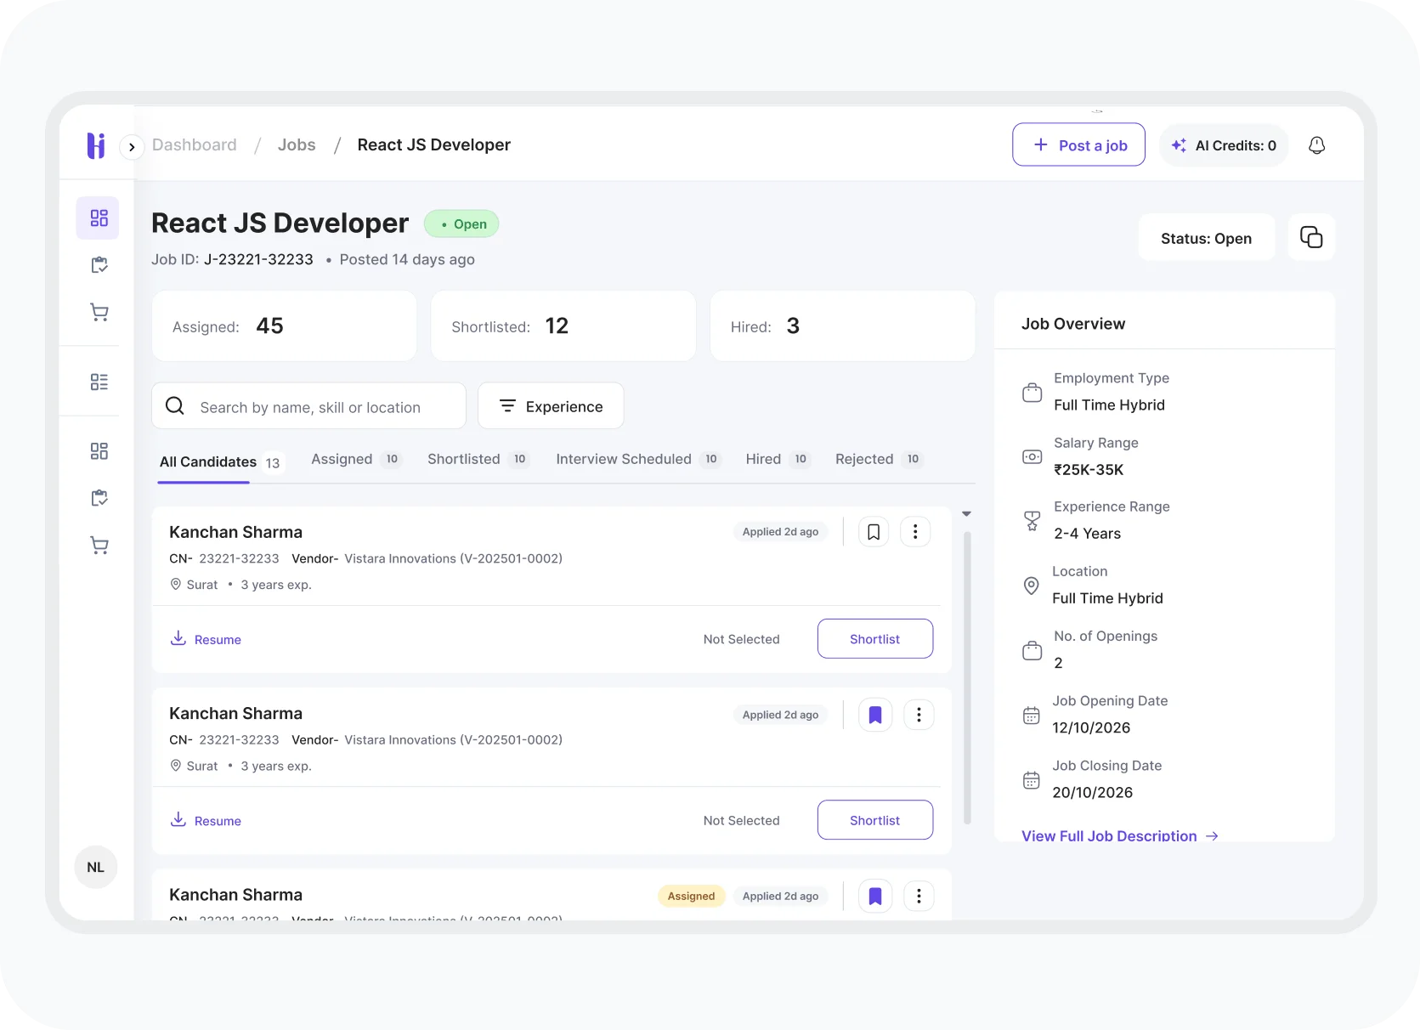
Task: Switch to the Shortlisted tab
Action: point(464,459)
